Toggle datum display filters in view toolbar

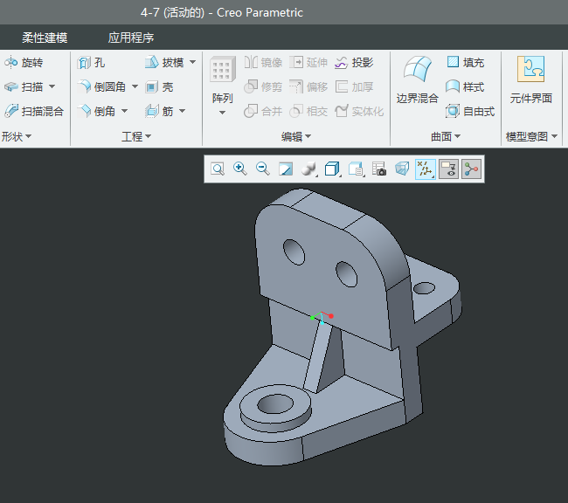[x=425, y=169]
